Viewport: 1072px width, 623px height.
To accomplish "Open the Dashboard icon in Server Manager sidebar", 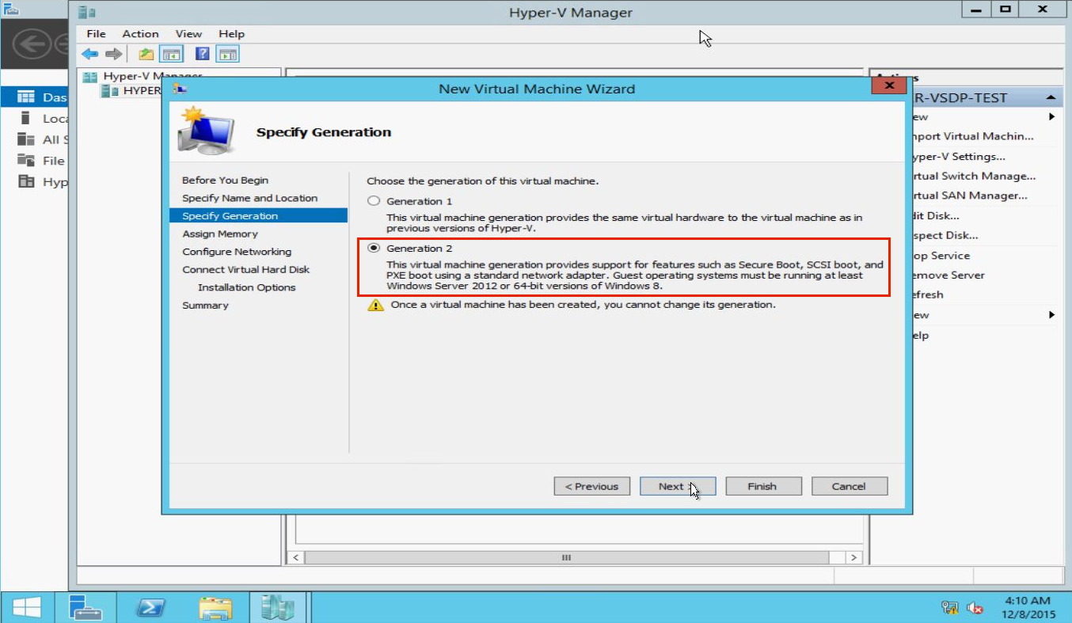I will 26,97.
